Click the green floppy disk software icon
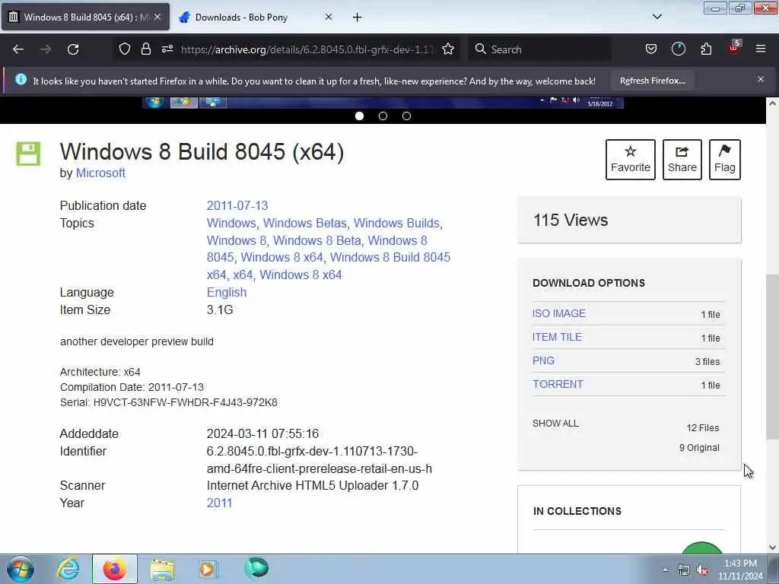 [28, 154]
